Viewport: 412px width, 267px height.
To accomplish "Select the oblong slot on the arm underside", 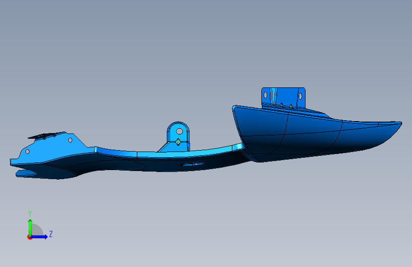I will pyautogui.click(x=193, y=164).
